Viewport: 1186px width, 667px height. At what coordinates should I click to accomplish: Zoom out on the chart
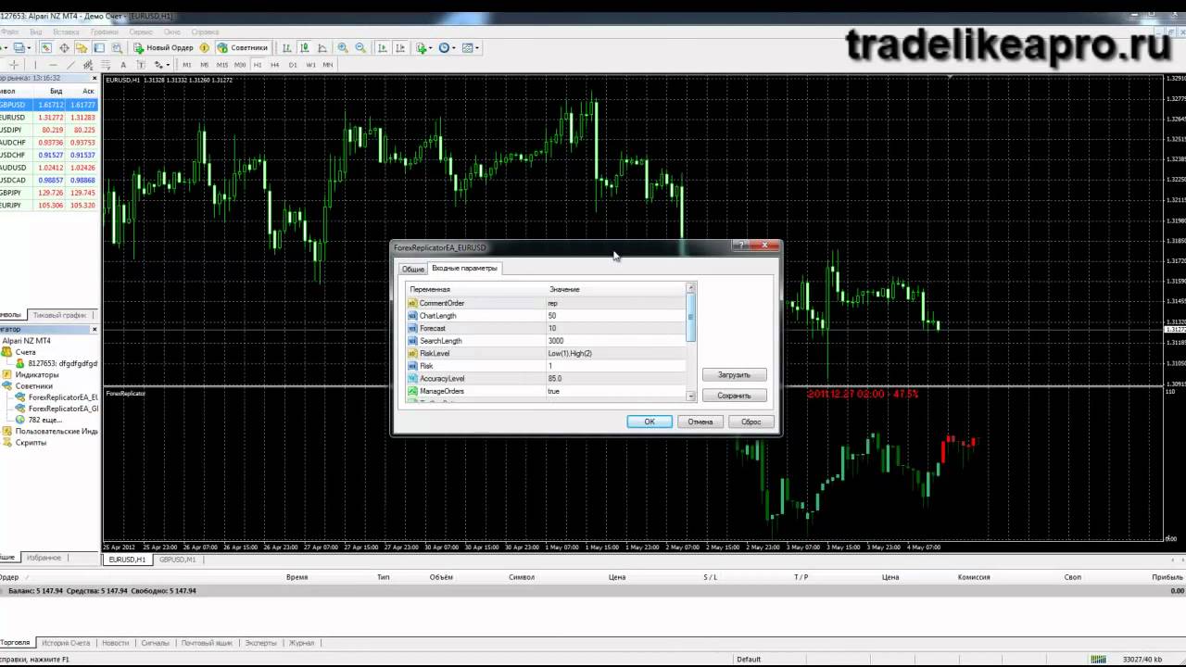pos(360,47)
